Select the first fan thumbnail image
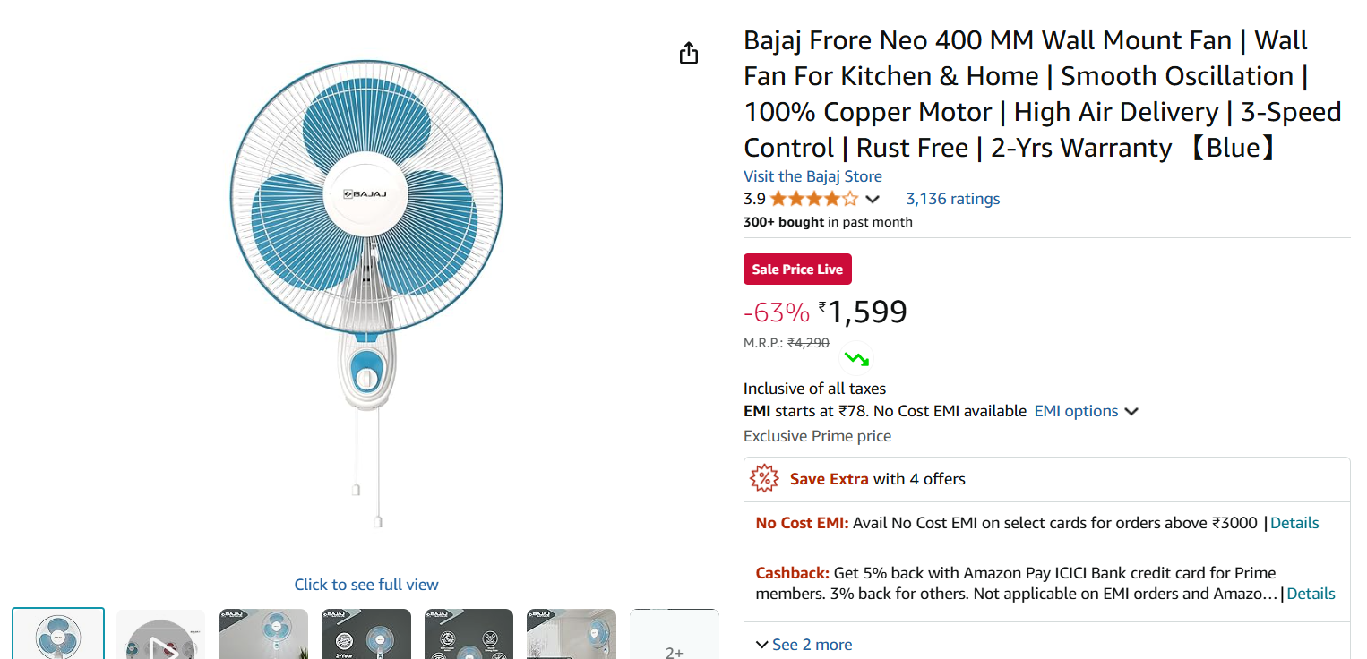The width and height of the screenshot is (1367, 659). 58,638
